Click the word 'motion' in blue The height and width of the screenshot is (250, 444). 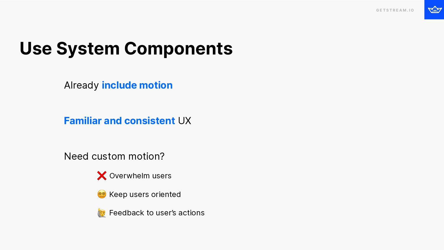click(156, 85)
